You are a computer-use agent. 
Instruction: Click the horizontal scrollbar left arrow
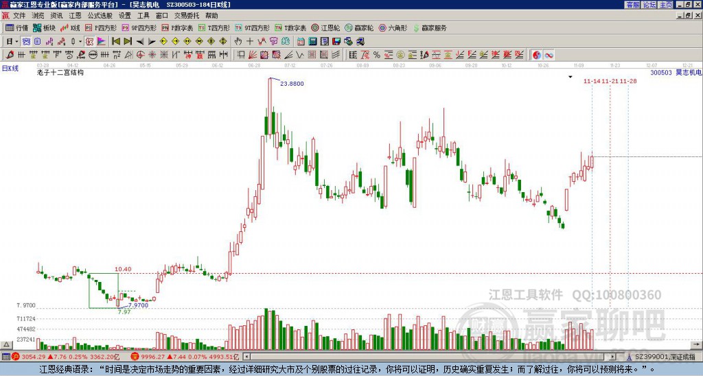[x=246, y=357]
